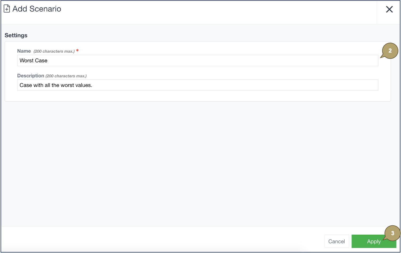
Task: Click the numbered callout badge 2
Action: [390, 51]
